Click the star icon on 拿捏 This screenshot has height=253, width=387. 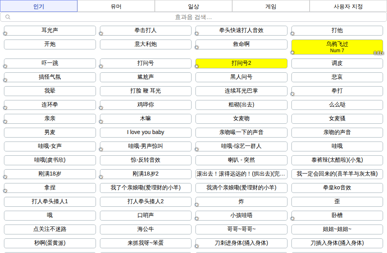point(5,191)
